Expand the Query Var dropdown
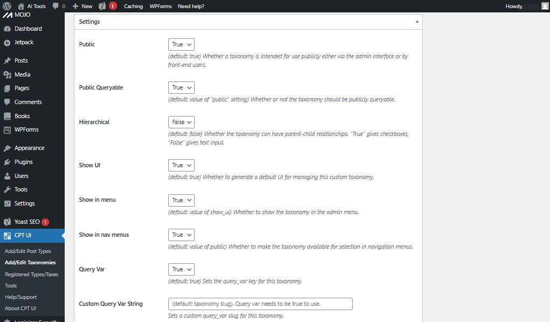The height and width of the screenshot is (322, 550). (x=181, y=269)
